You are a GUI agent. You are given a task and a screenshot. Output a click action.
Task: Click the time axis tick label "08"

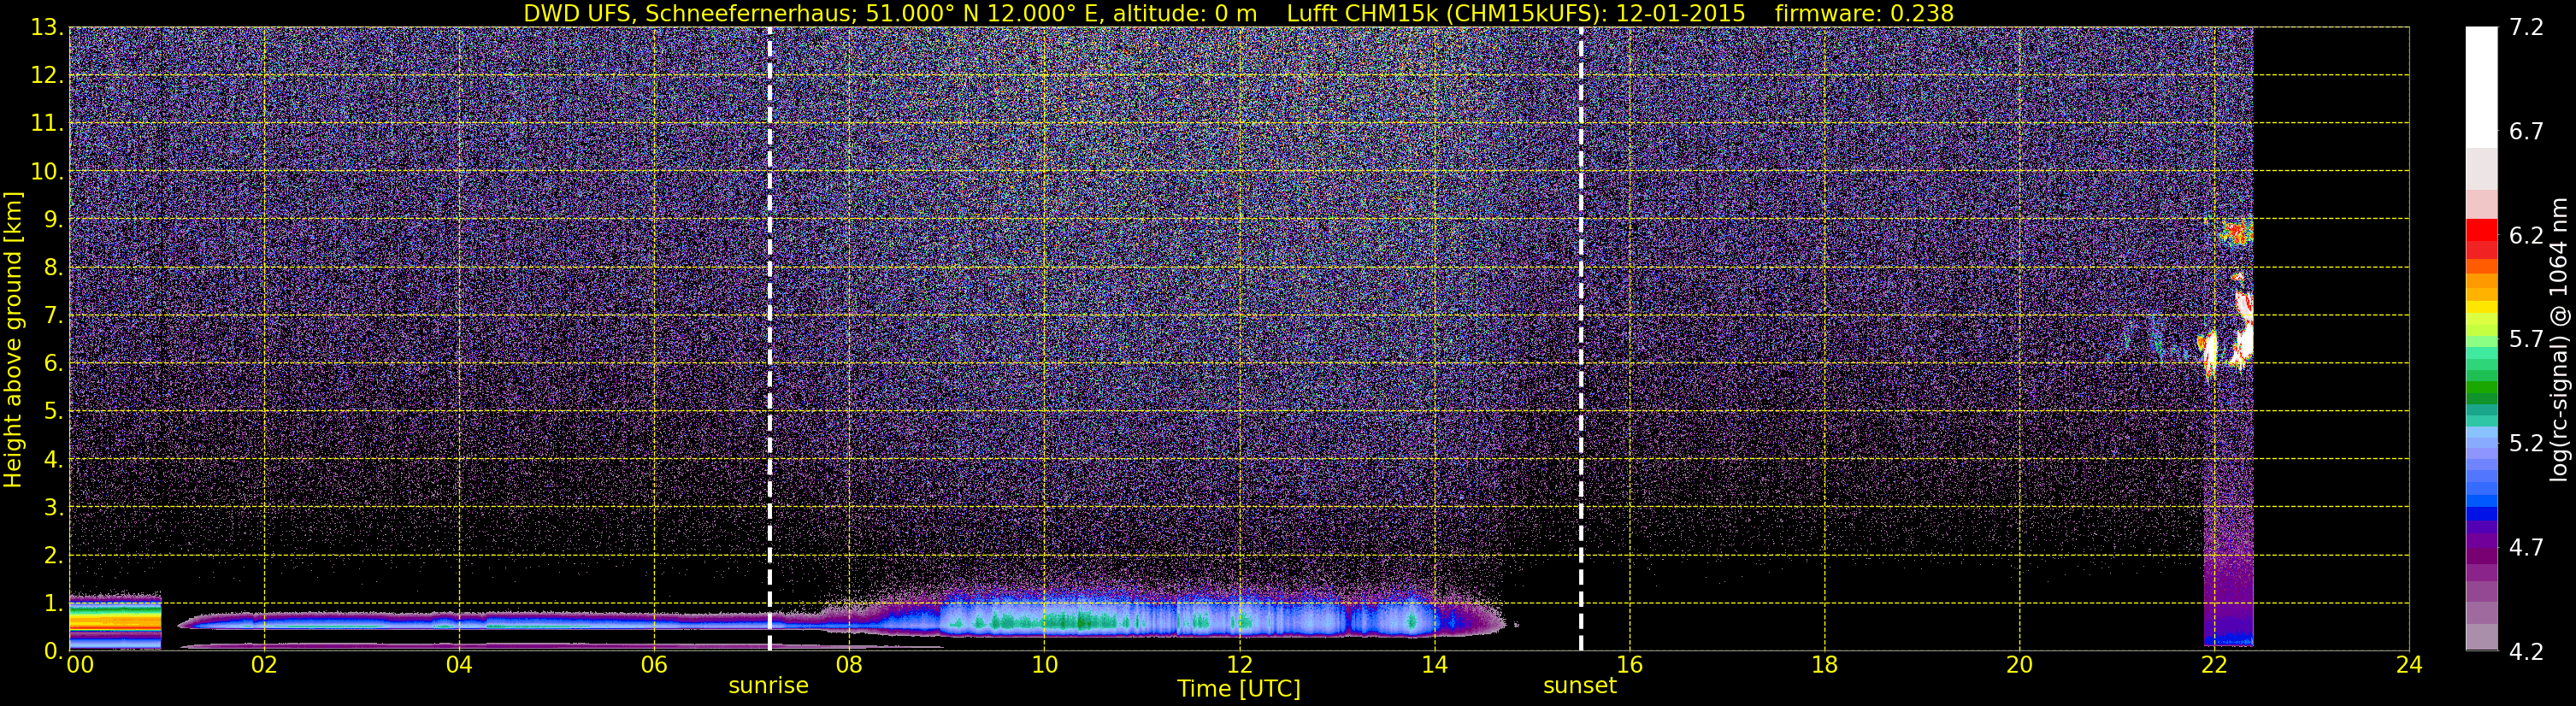click(x=849, y=665)
